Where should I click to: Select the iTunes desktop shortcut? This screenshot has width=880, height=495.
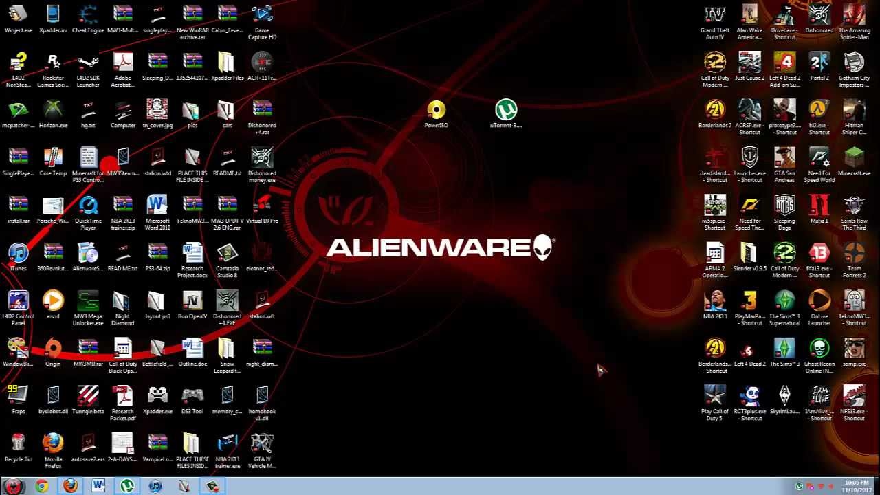pyautogui.click(x=19, y=257)
